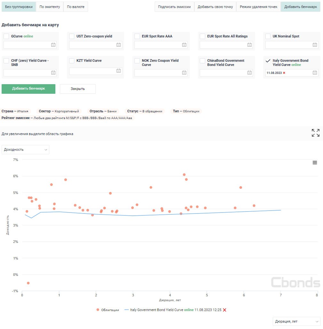Uncheck Italy Government Bond Yield Curve box
The image size is (323, 329).
(268, 61)
